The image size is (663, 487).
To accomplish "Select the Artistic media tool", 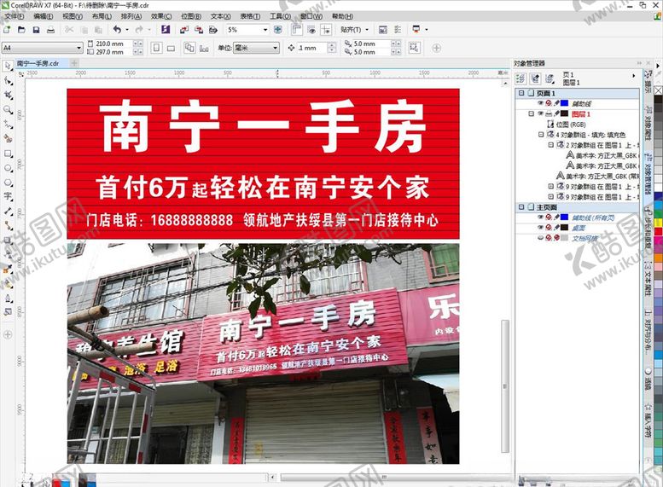I will (8, 139).
